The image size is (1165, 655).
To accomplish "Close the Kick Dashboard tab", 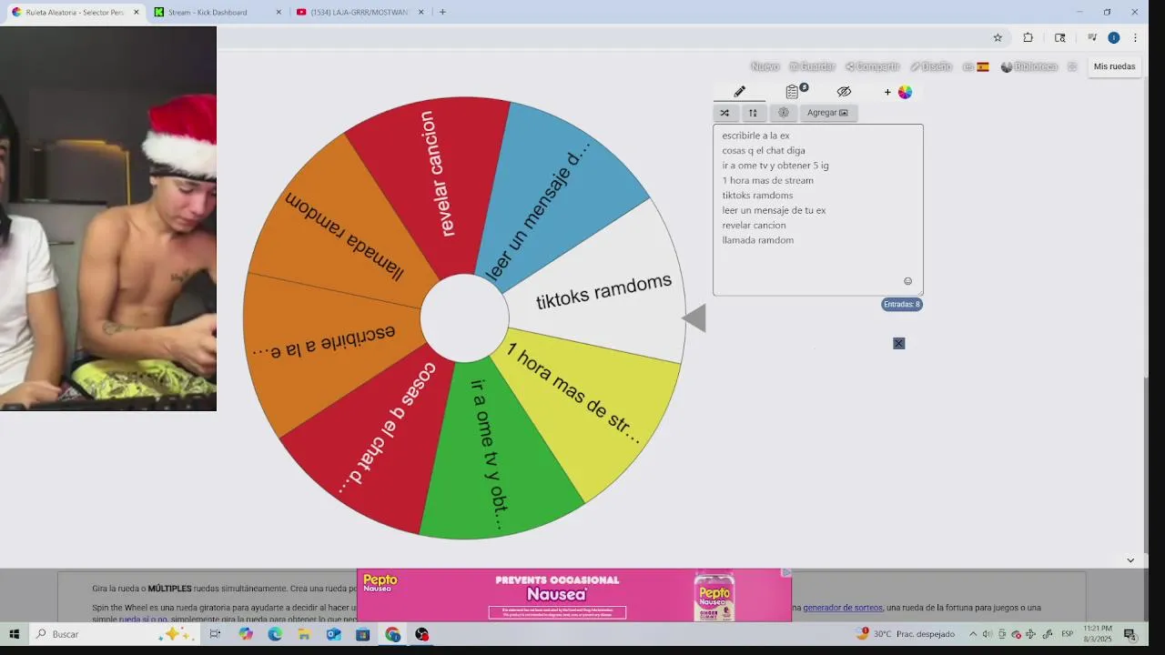I will coord(279,12).
